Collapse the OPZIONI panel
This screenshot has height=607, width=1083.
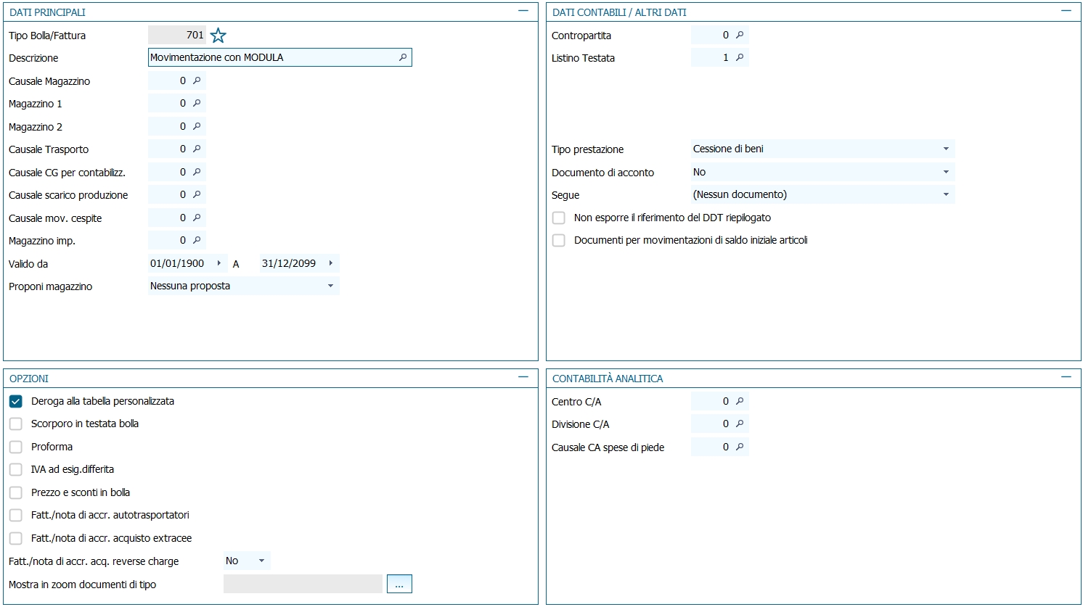523,378
